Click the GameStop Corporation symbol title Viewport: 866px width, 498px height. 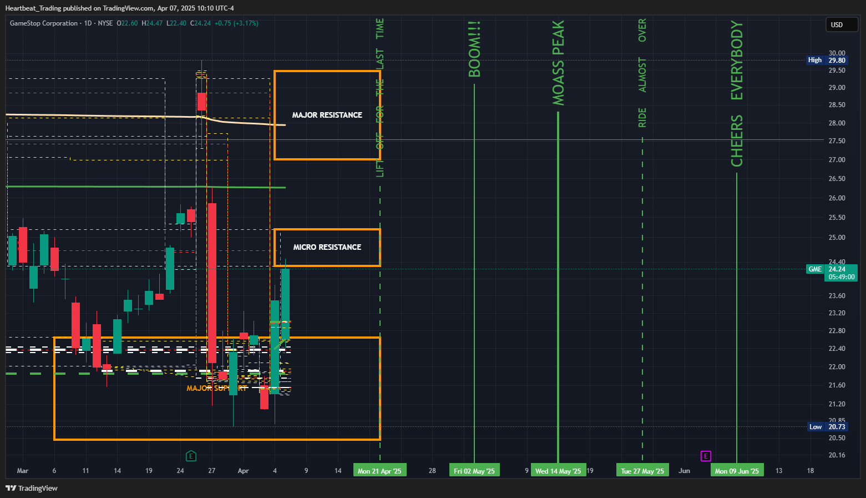click(x=44, y=23)
